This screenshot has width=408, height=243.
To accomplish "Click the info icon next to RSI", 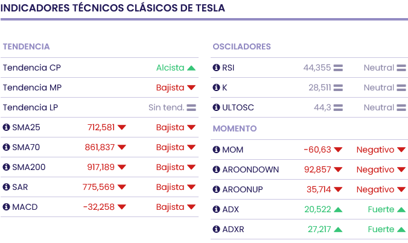I will tap(217, 68).
